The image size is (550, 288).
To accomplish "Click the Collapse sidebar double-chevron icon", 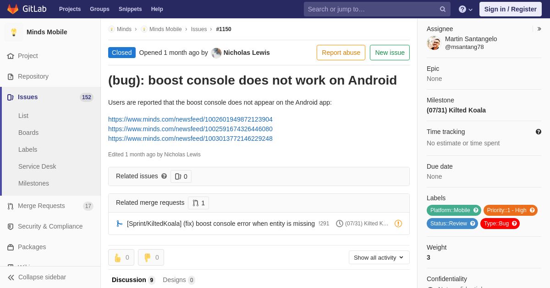I will point(11,277).
